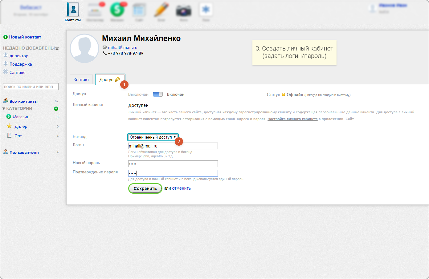
Task: Click the green dollar icon of Магазин category
Action: [9, 116]
